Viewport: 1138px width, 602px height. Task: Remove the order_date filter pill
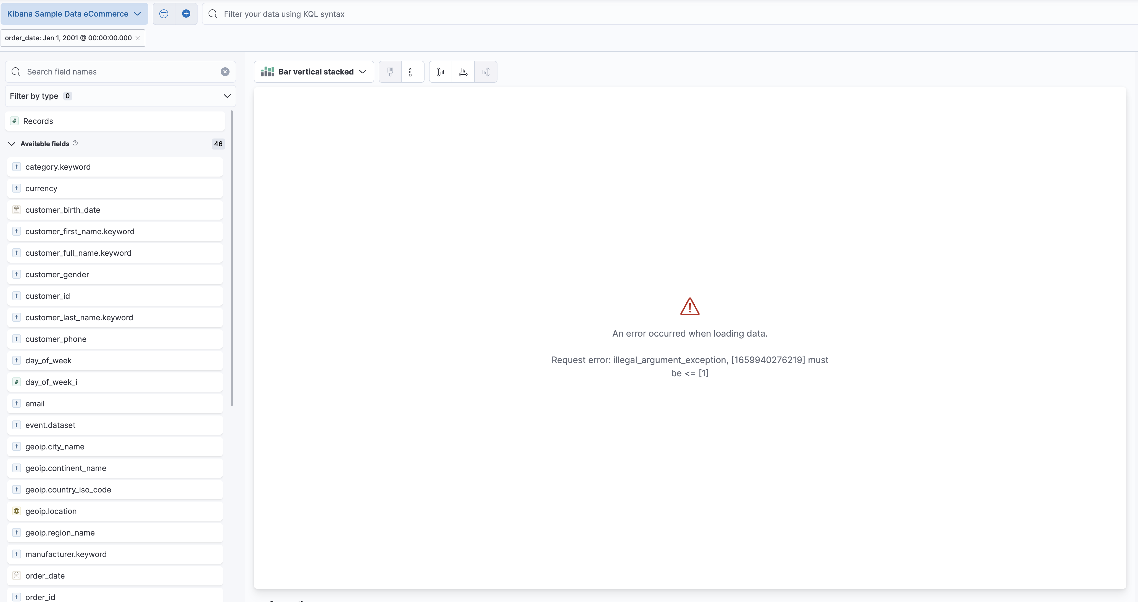(137, 38)
